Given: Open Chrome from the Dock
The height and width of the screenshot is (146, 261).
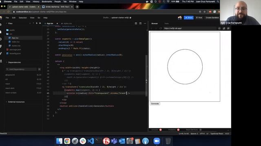Looking at the screenshot, I should (x=67, y=141).
